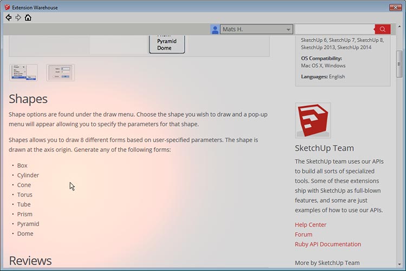
Task: Open the Extension Warehouse home page
Action: point(28,18)
